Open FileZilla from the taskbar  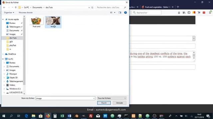[91, 116]
